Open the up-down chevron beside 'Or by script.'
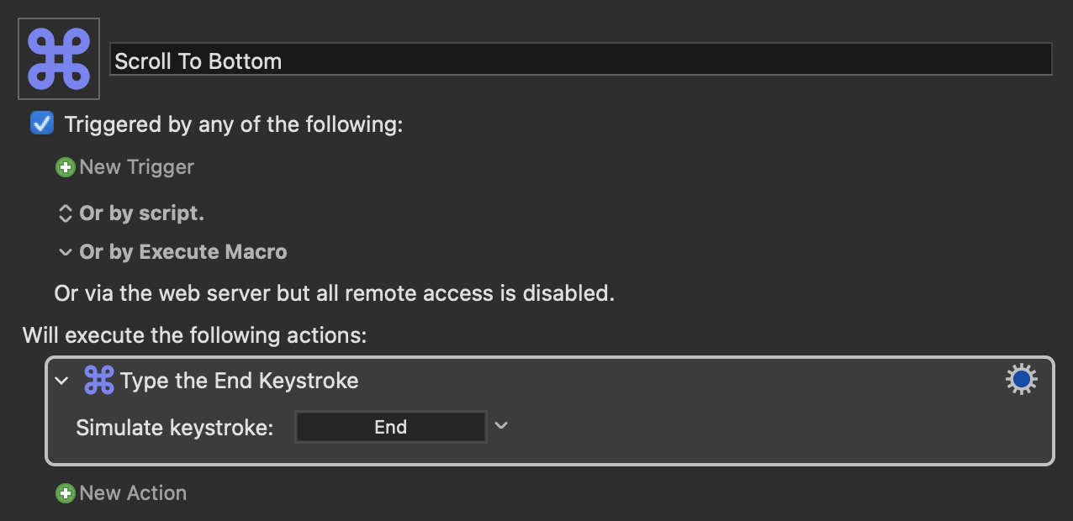This screenshot has height=521, width=1073. coord(65,213)
